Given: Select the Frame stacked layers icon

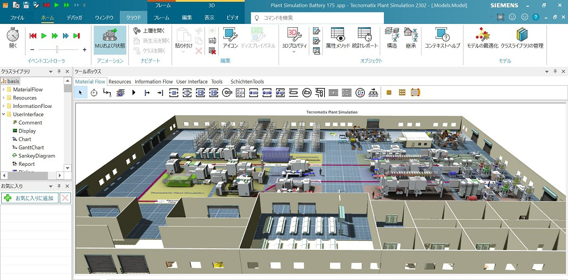Looking at the screenshot, I should (x=120, y=93).
